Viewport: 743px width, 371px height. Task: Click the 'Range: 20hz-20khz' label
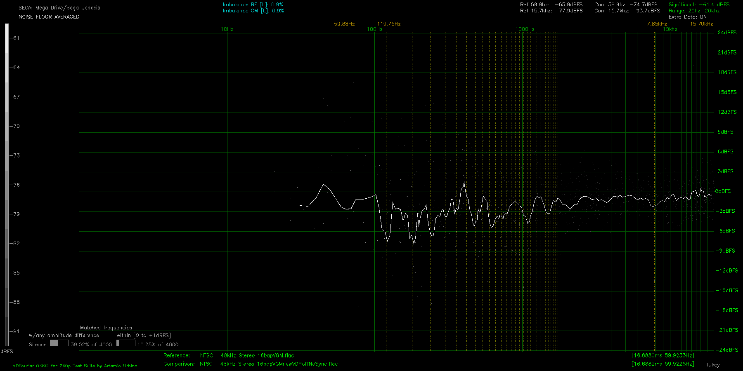pyautogui.click(x=694, y=11)
